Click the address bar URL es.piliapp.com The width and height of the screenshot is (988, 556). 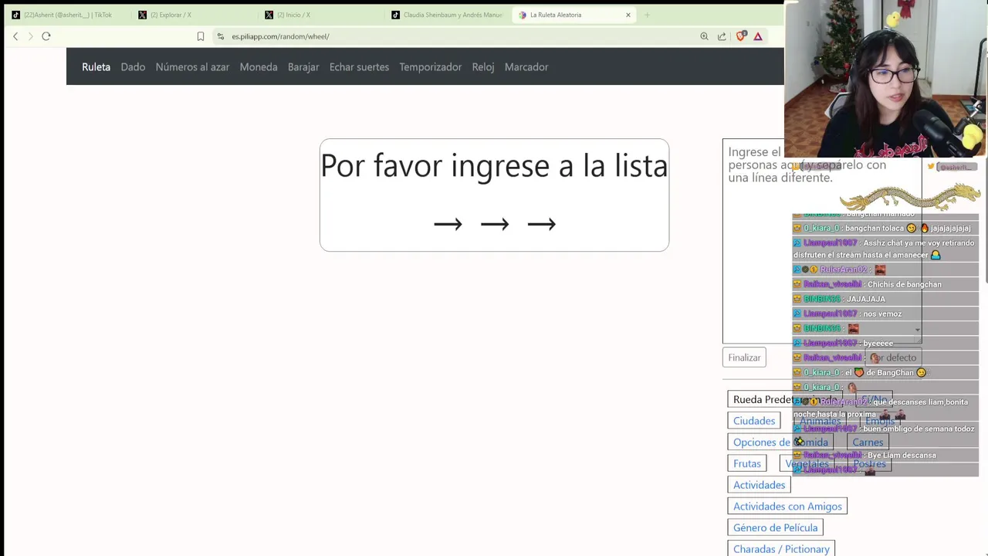pos(280,36)
